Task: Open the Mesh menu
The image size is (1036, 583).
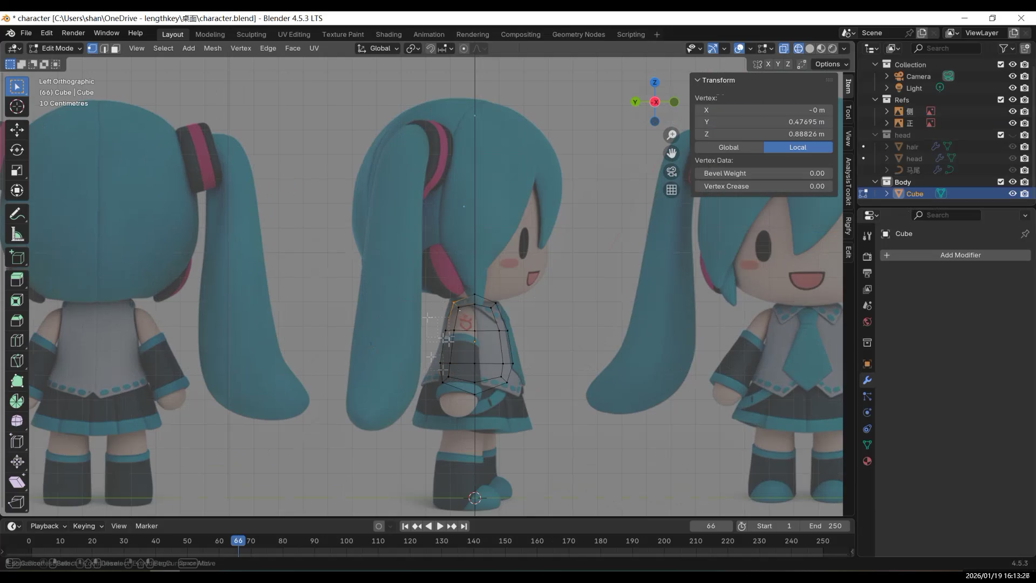Action: 212,49
